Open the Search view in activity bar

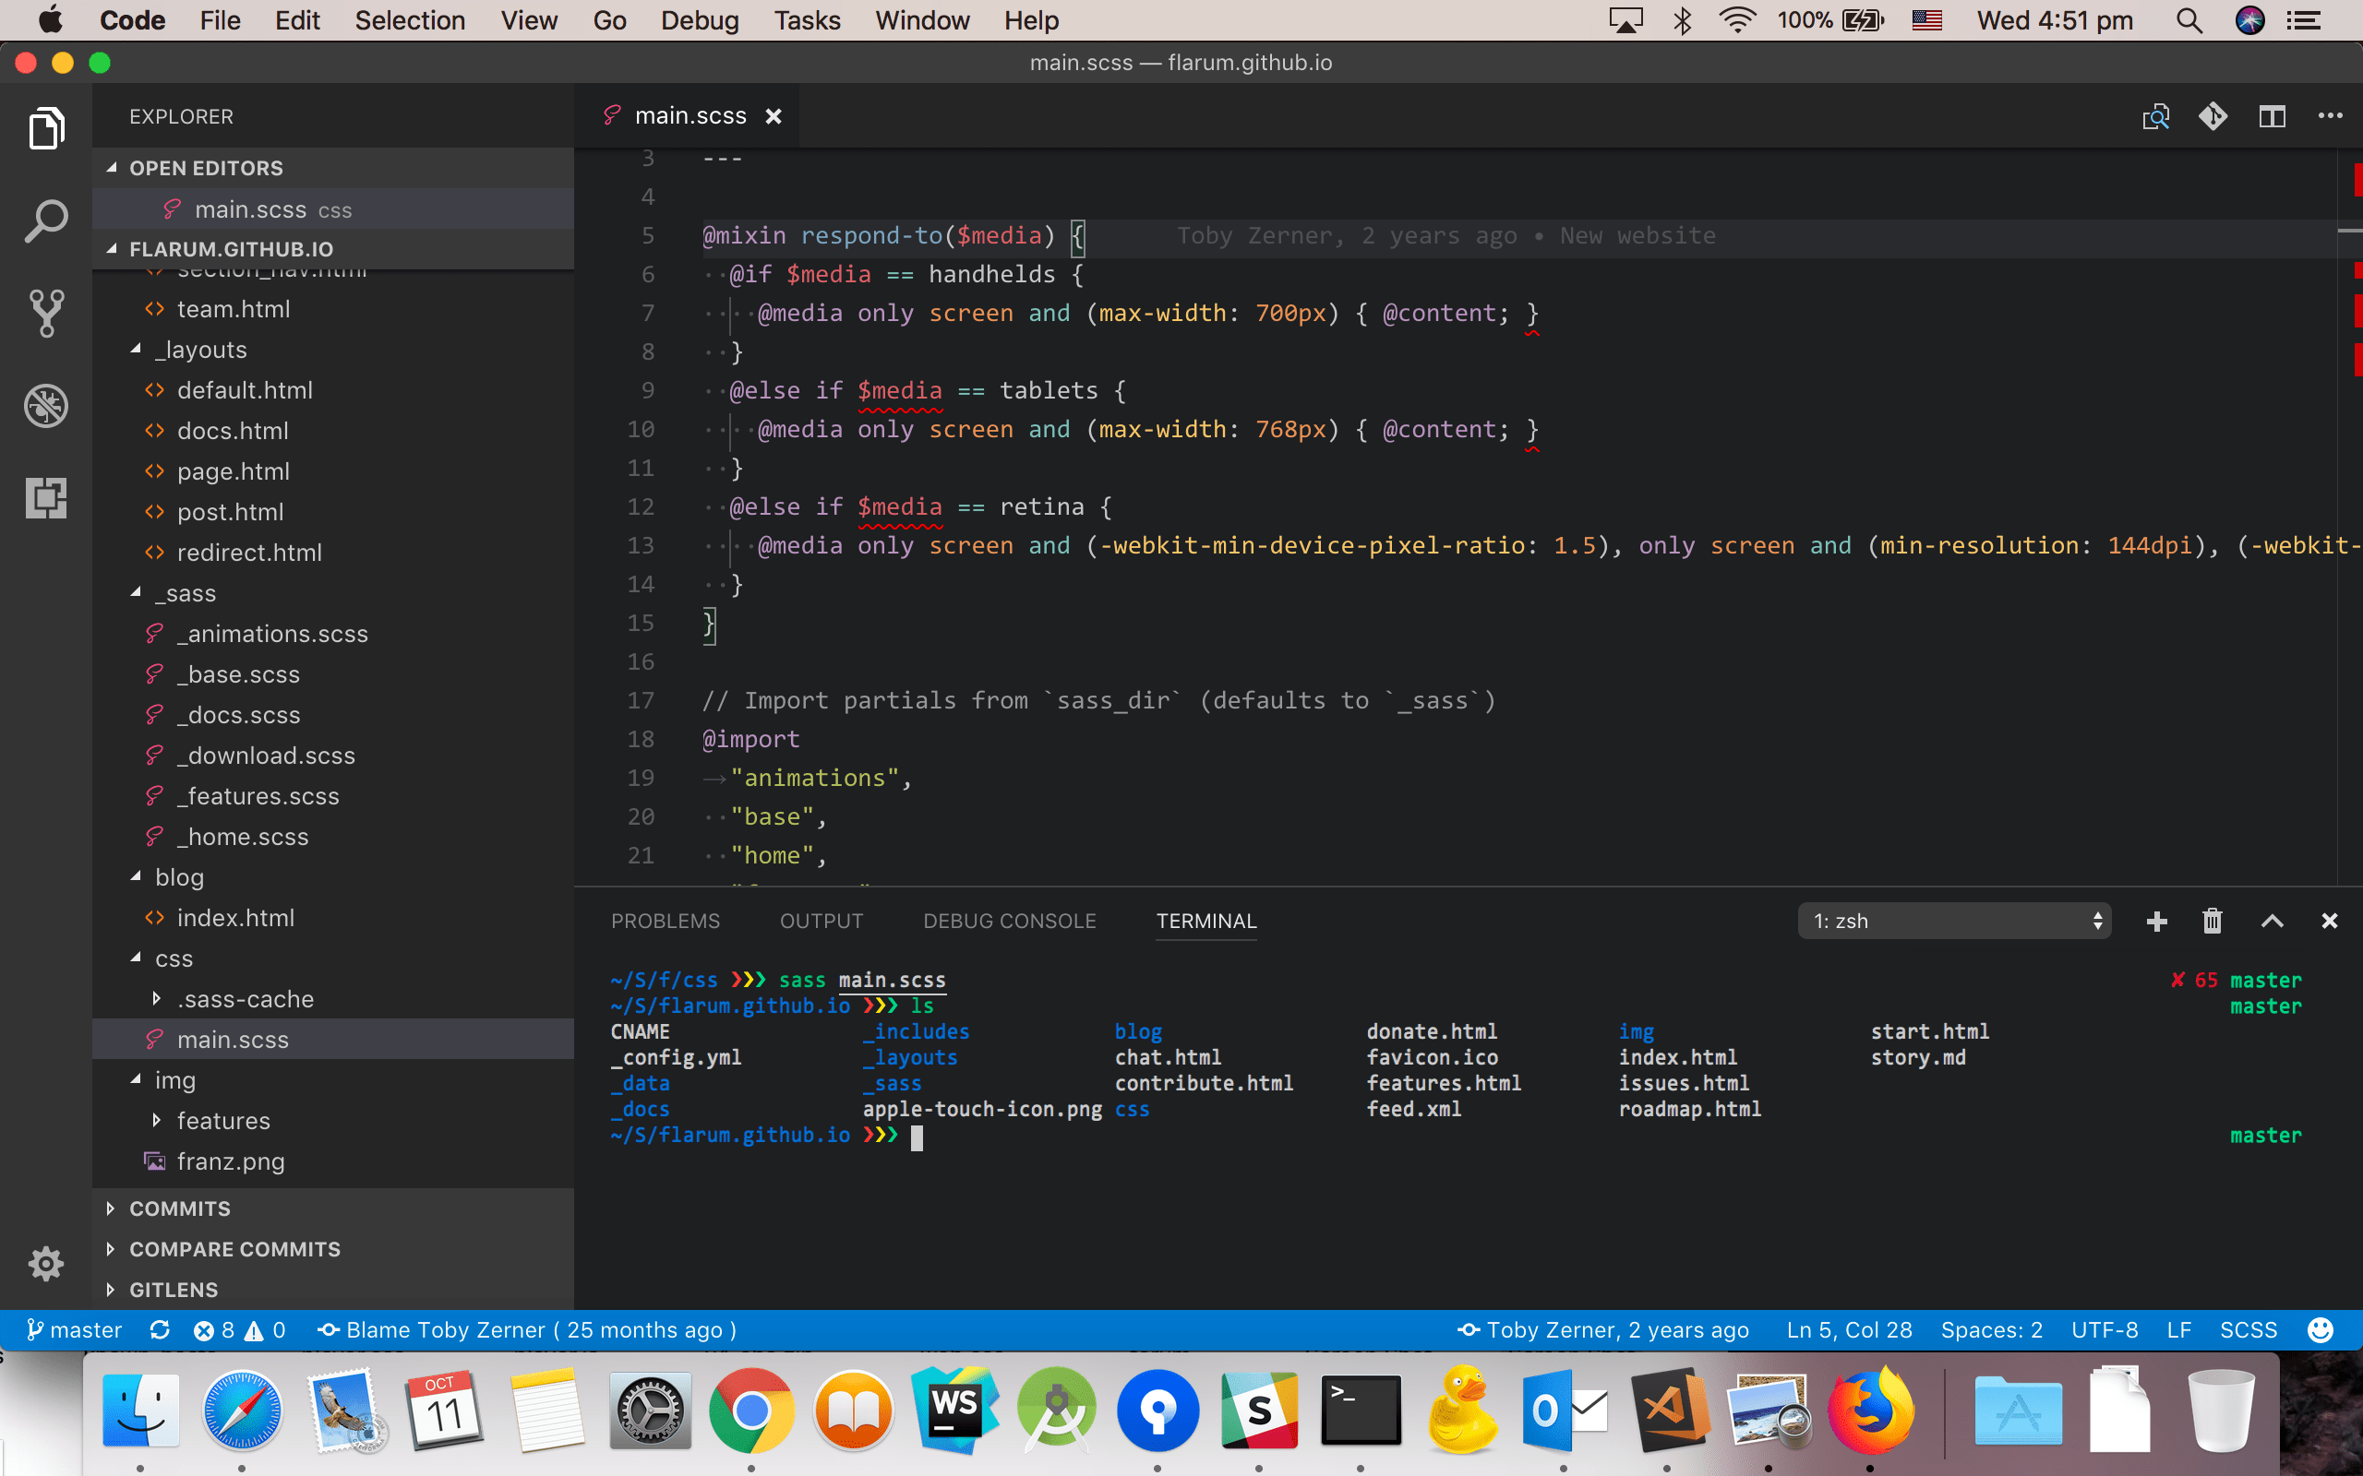(x=46, y=221)
